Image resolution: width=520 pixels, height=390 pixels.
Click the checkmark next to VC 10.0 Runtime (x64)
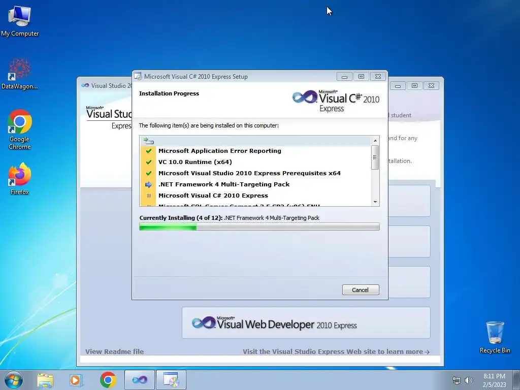(149, 162)
